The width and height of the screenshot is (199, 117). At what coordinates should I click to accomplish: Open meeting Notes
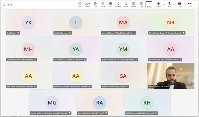click(126, 5)
